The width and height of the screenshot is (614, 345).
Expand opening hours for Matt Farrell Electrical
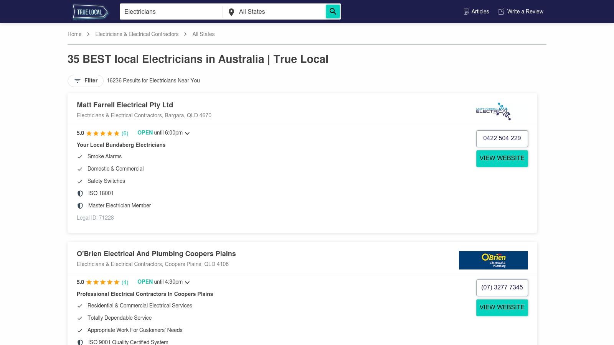tap(187, 133)
